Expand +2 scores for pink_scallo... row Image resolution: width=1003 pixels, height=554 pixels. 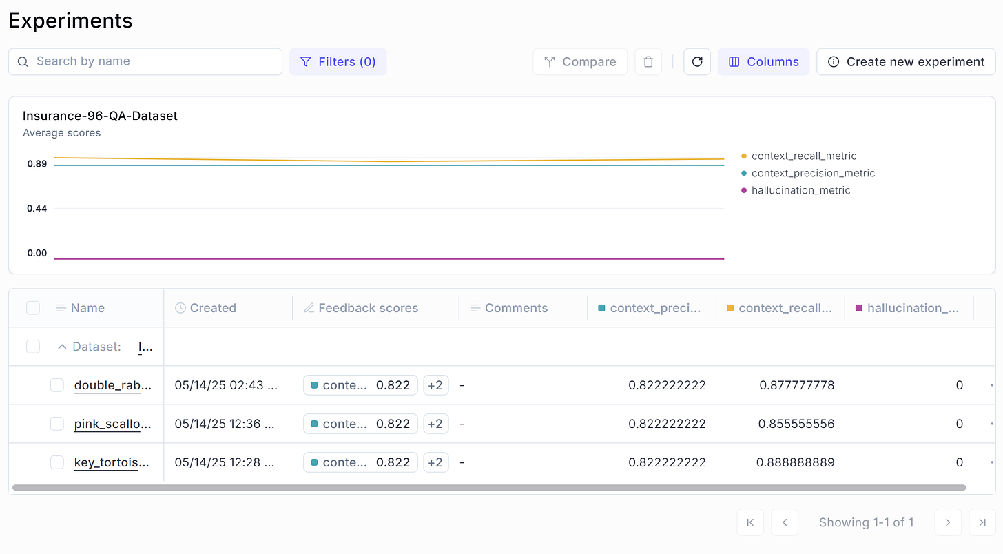tap(435, 424)
